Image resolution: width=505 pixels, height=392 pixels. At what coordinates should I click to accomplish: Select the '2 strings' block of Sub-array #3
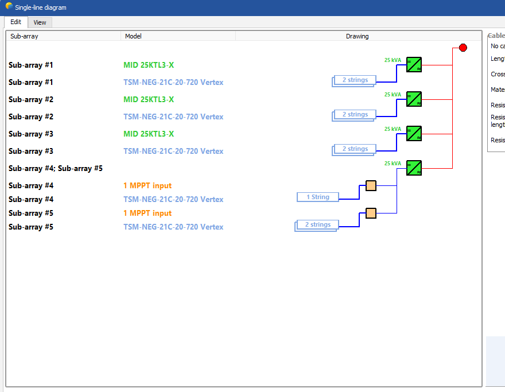point(355,149)
